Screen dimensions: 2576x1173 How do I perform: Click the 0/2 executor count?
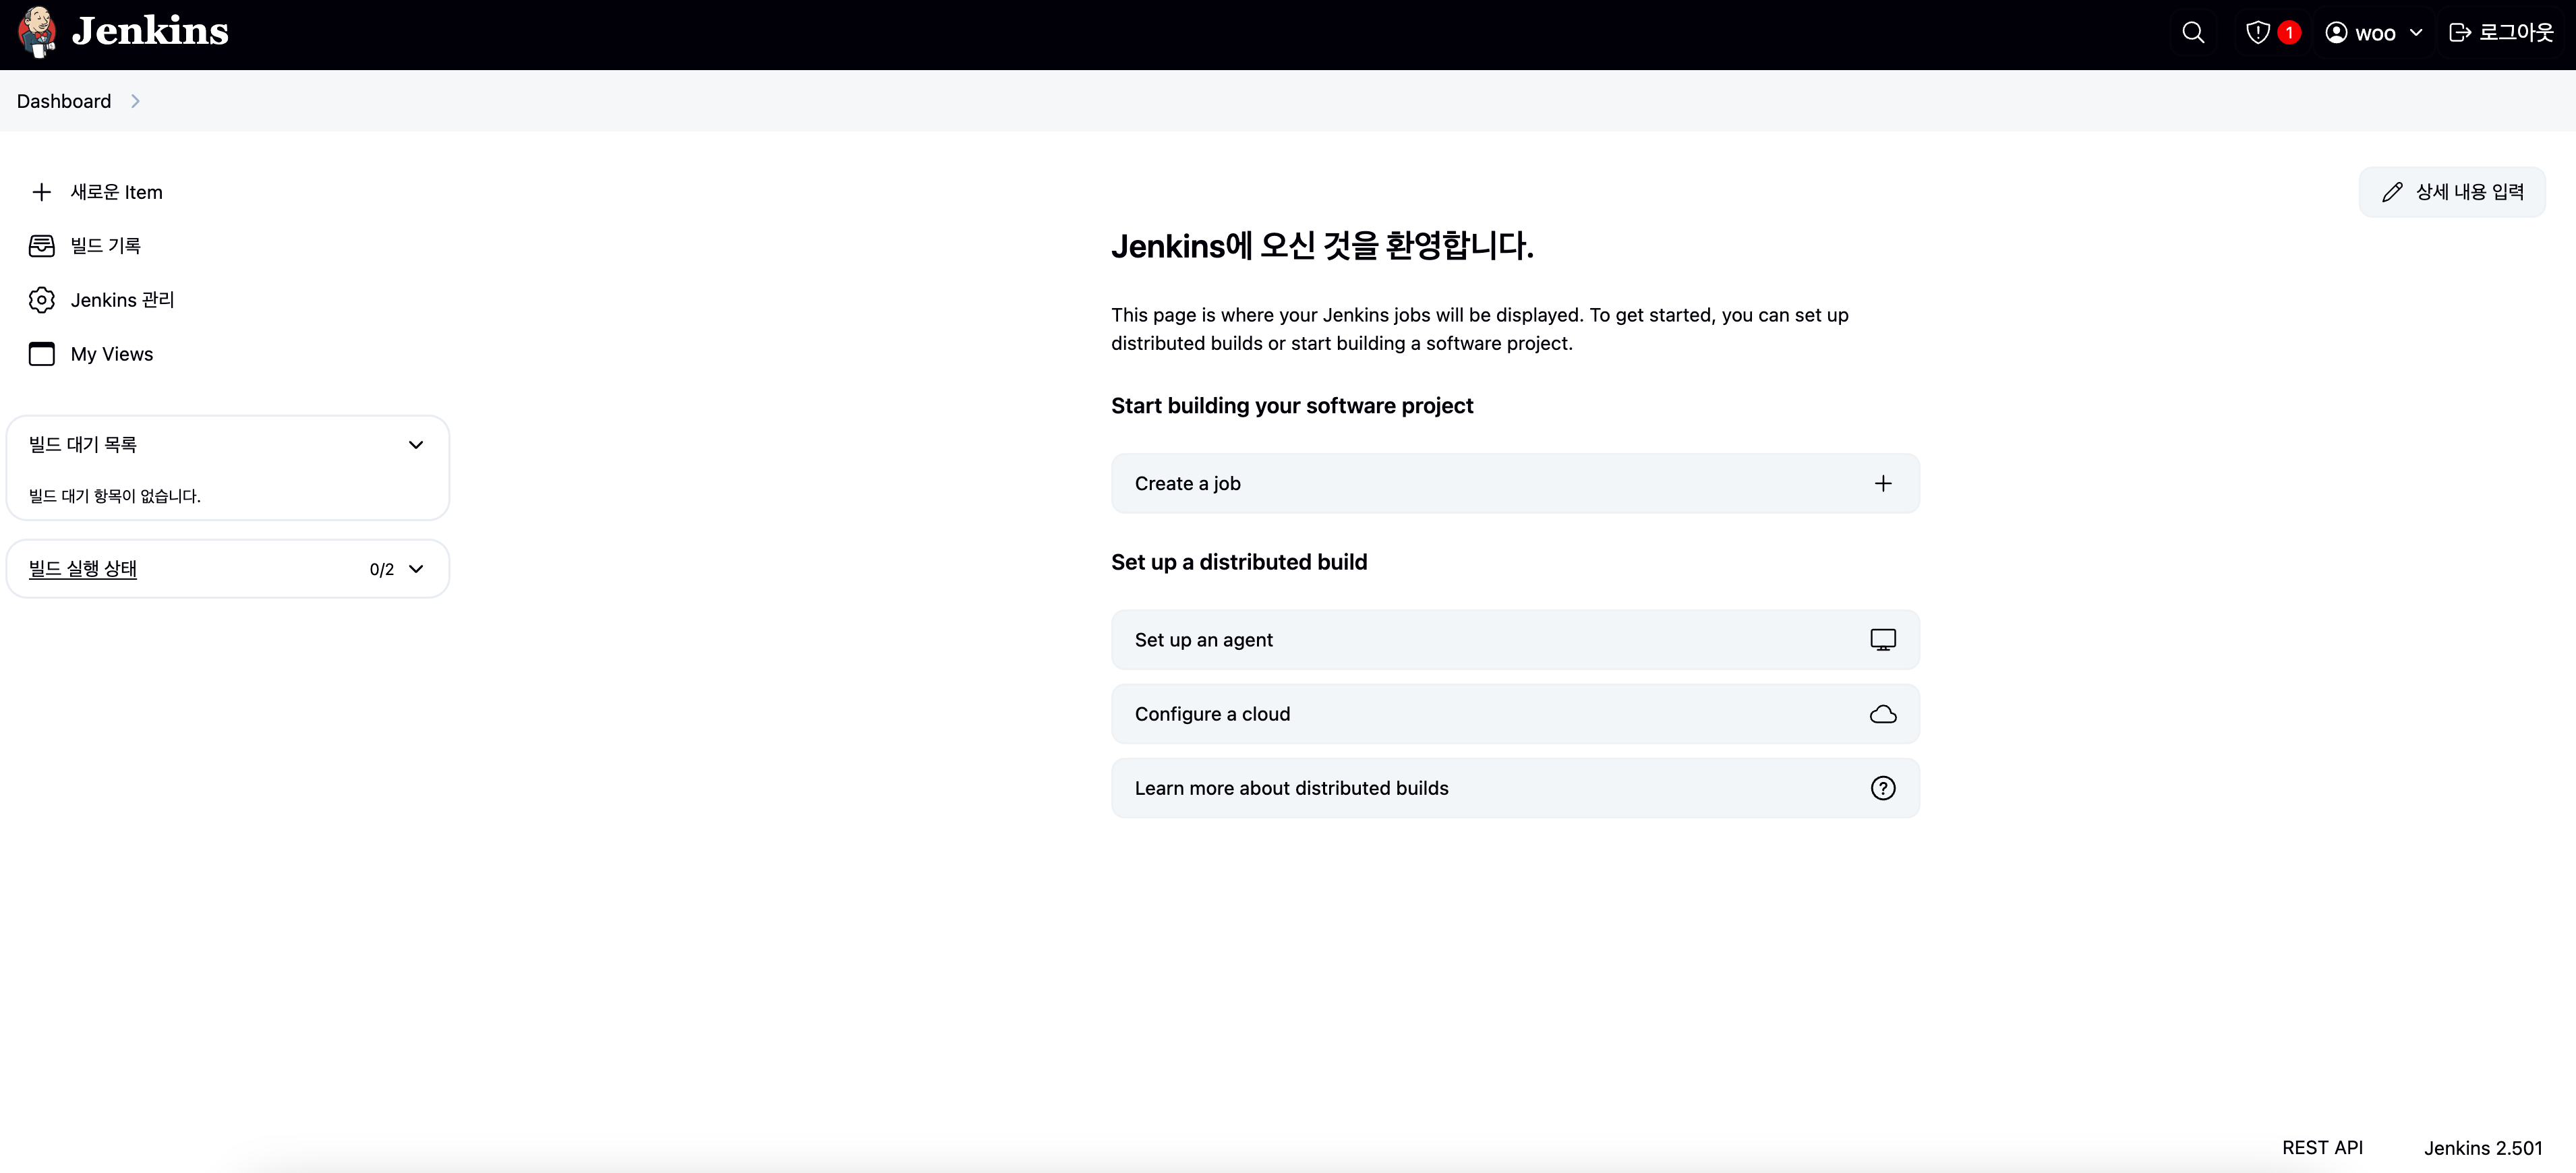382,569
